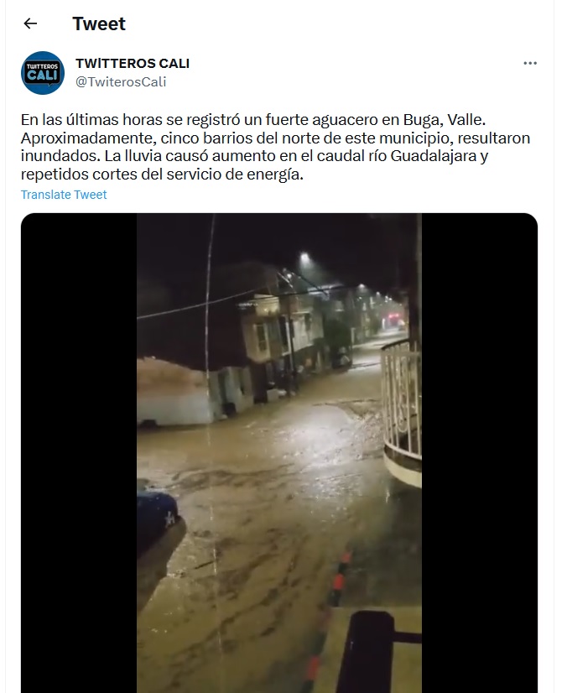Click the TWITTEROS CALI display name
This screenshot has height=693, width=567.
tap(133, 63)
